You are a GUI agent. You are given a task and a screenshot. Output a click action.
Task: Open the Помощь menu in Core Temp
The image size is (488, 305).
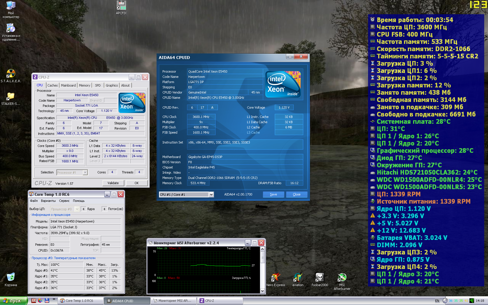tap(79, 201)
